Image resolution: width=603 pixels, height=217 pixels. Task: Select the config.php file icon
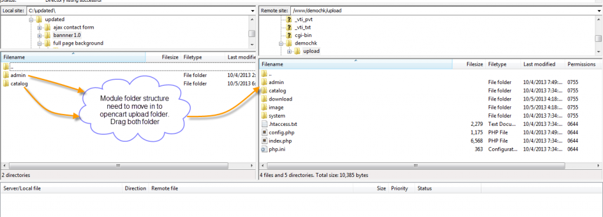coord(264,132)
